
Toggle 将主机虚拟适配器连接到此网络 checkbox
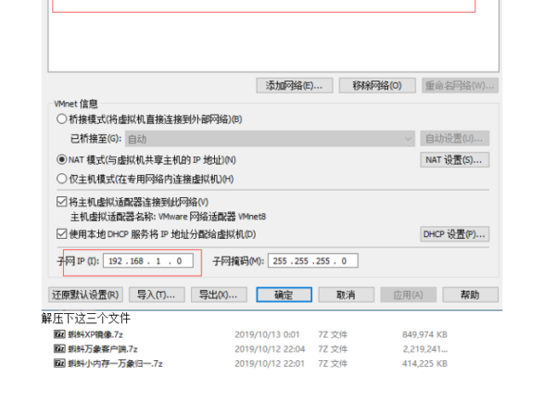coord(62,202)
